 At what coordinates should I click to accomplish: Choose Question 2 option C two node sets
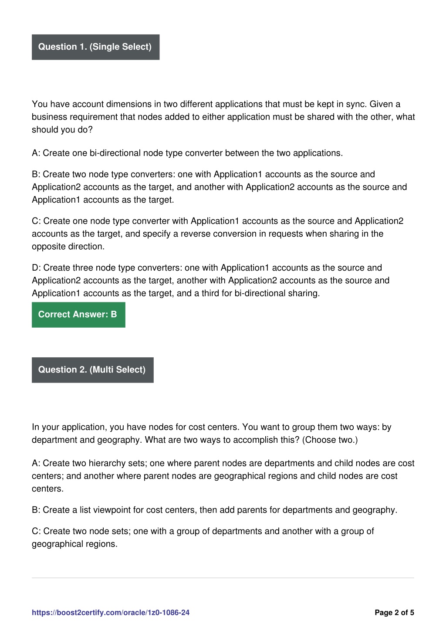[203, 537]
